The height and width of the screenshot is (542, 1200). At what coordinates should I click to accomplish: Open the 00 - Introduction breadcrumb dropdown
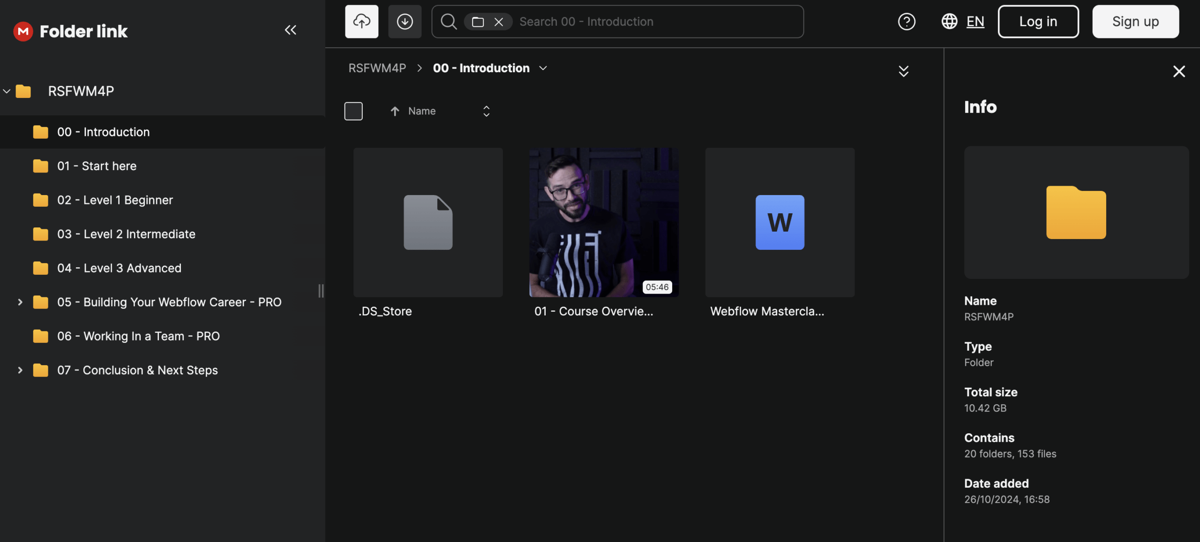click(x=543, y=68)
